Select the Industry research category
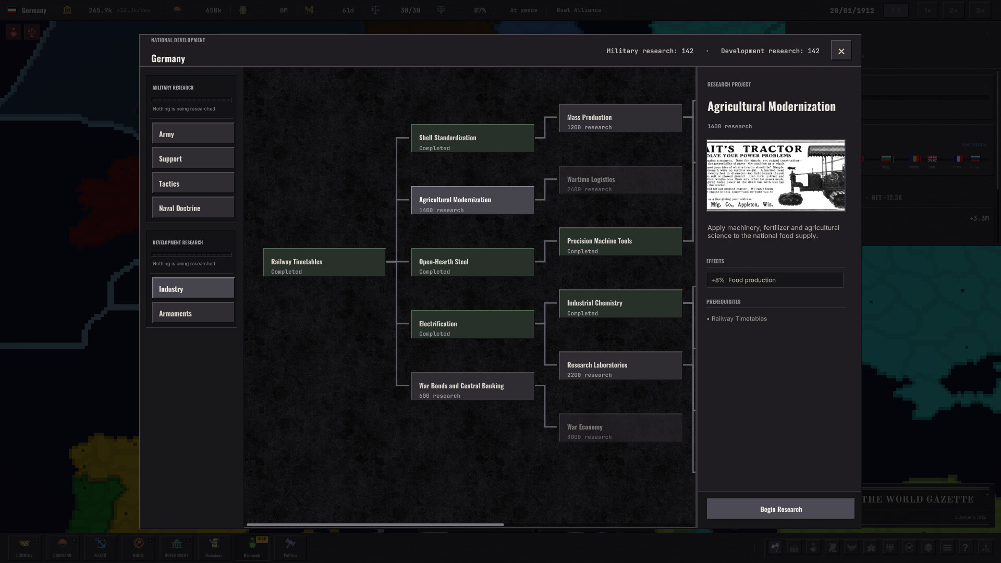 coord(193,288)
